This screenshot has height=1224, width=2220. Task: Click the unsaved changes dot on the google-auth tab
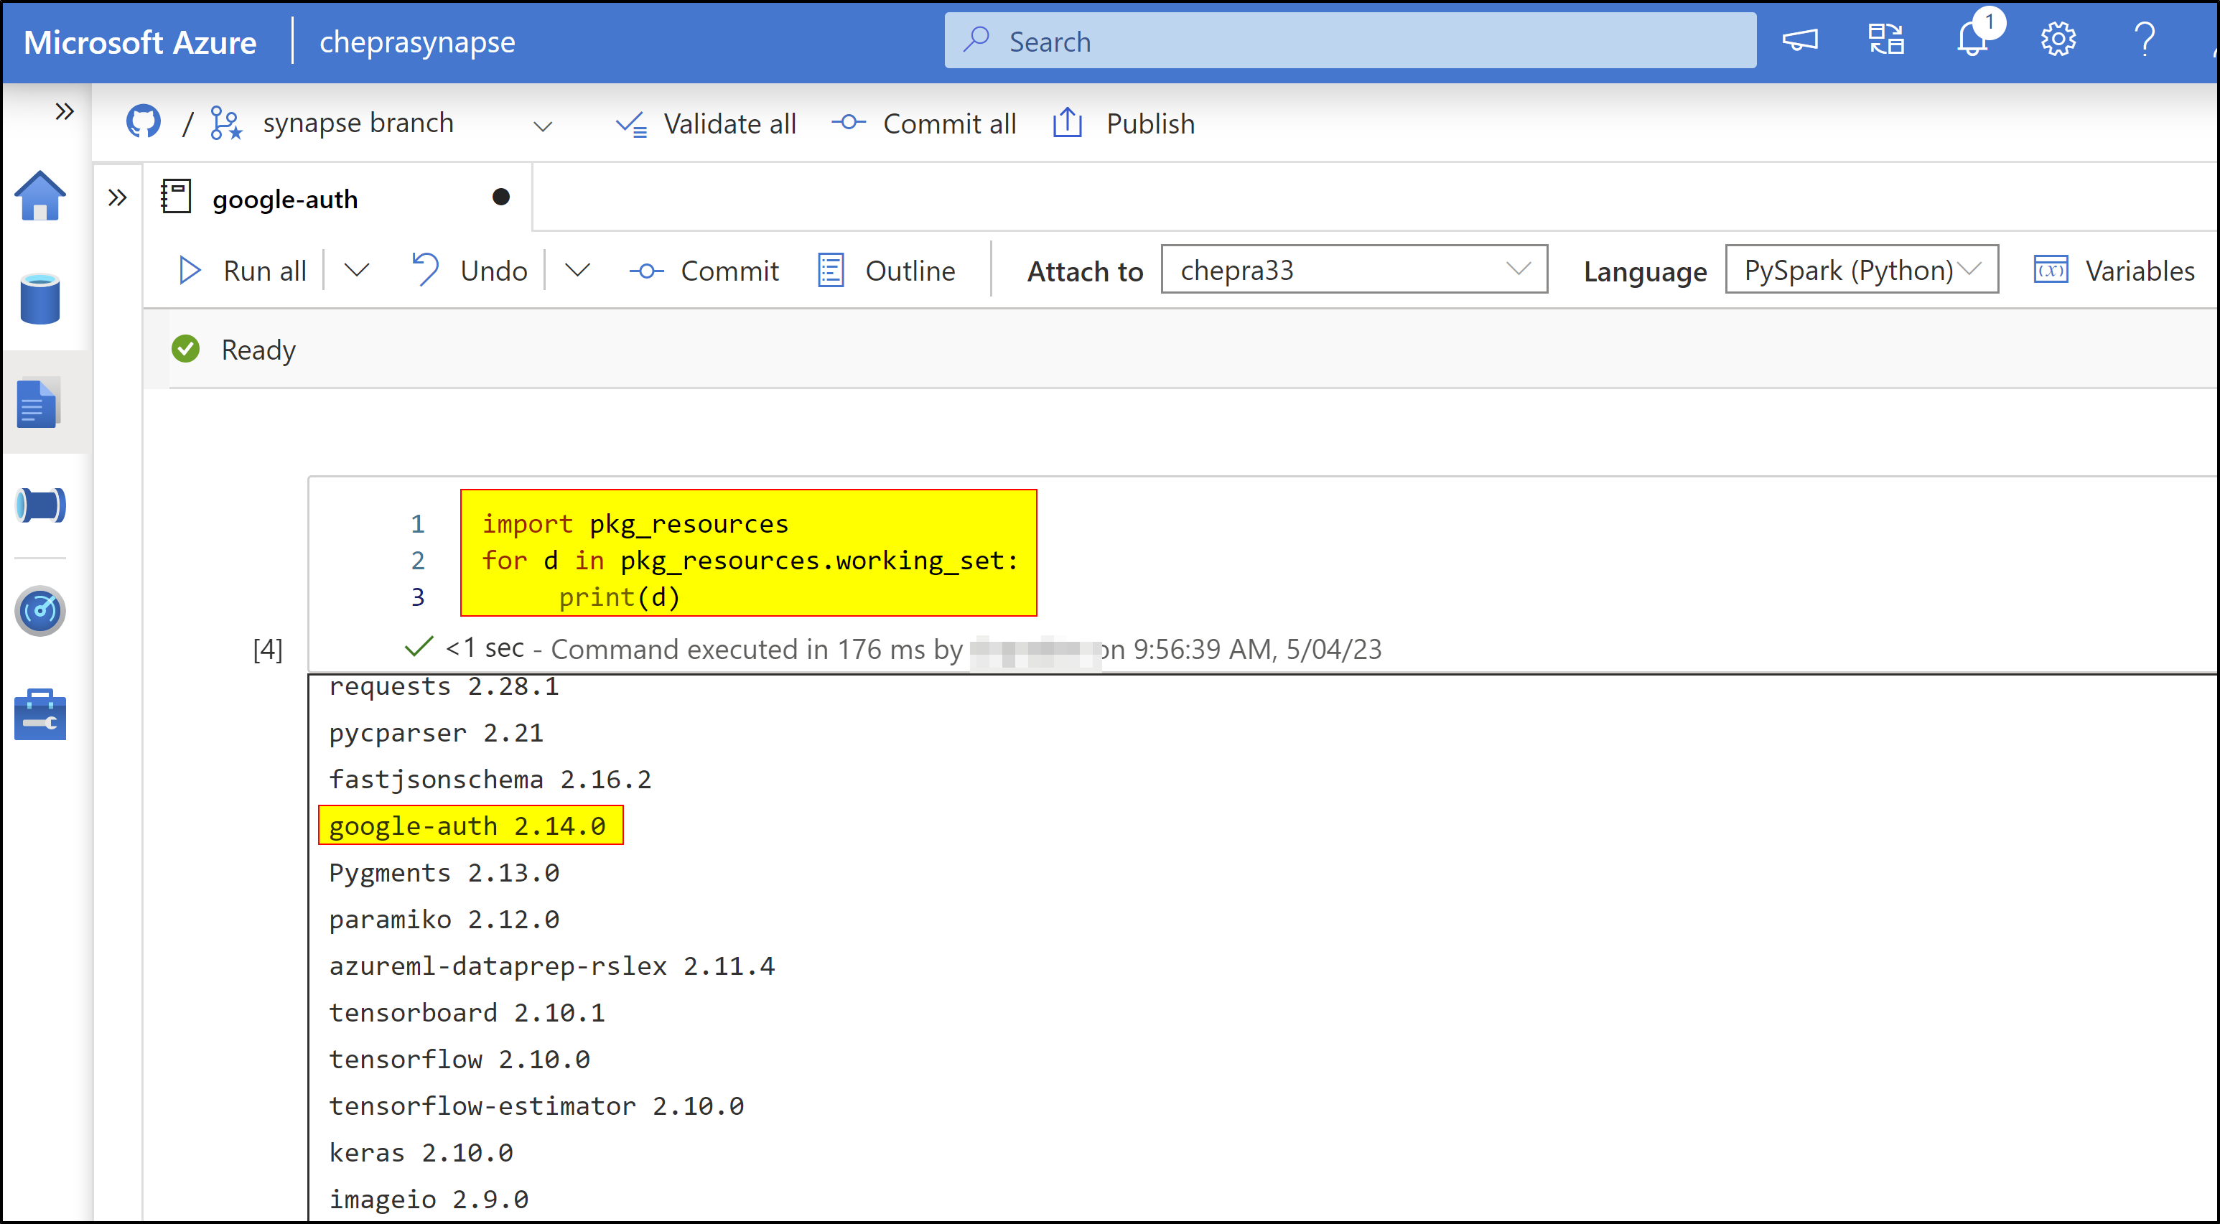(x=500, y=197)
